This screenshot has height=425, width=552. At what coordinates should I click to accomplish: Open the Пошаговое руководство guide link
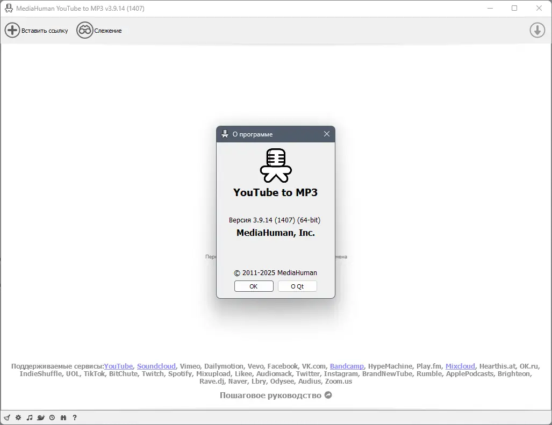tap(276, 395)
